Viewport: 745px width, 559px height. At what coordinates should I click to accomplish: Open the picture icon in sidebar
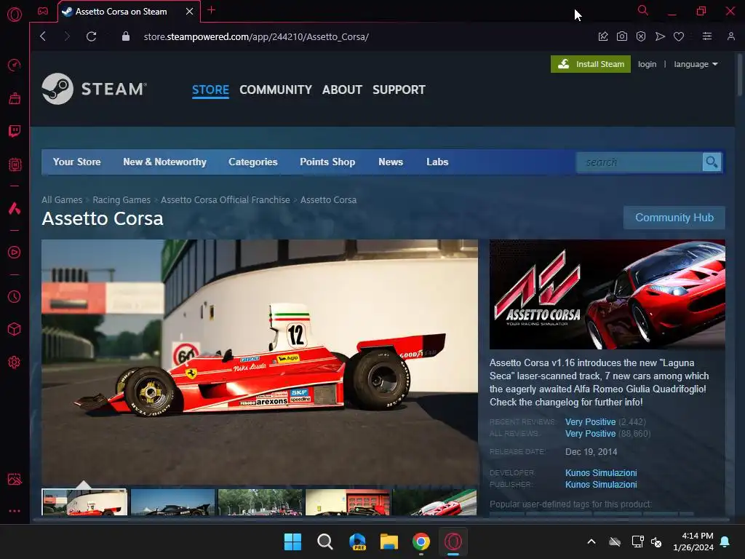coord(15,479)
